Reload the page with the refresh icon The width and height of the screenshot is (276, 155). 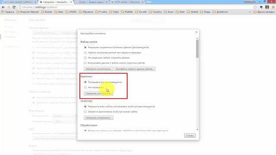pyautogui.click(x=14, y=7)
